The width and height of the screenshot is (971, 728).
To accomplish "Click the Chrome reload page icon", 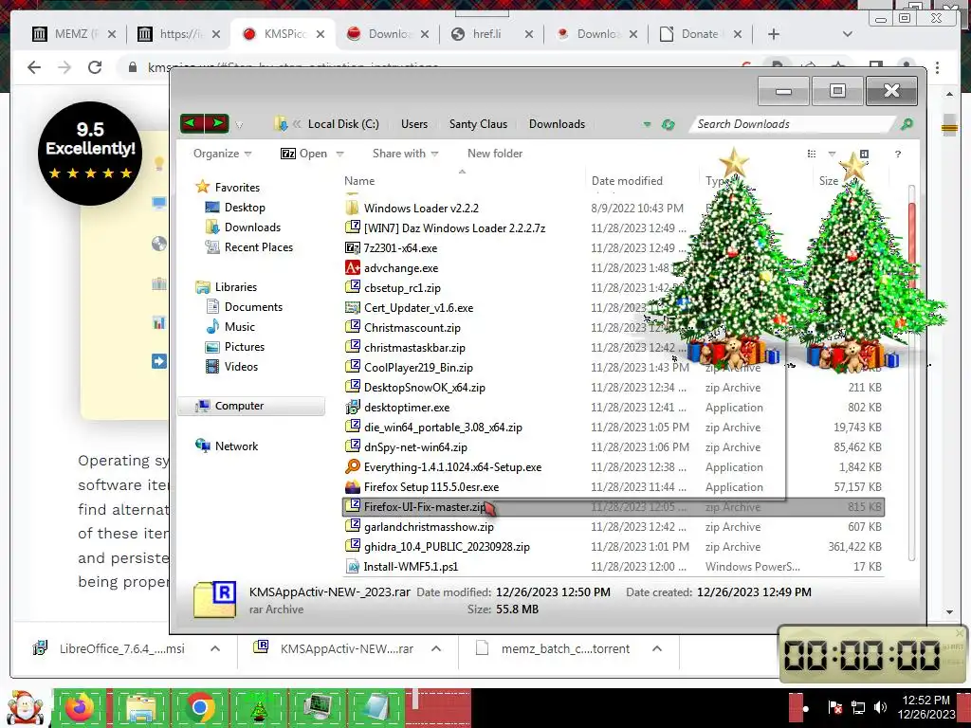I will [x=95, y=67].
